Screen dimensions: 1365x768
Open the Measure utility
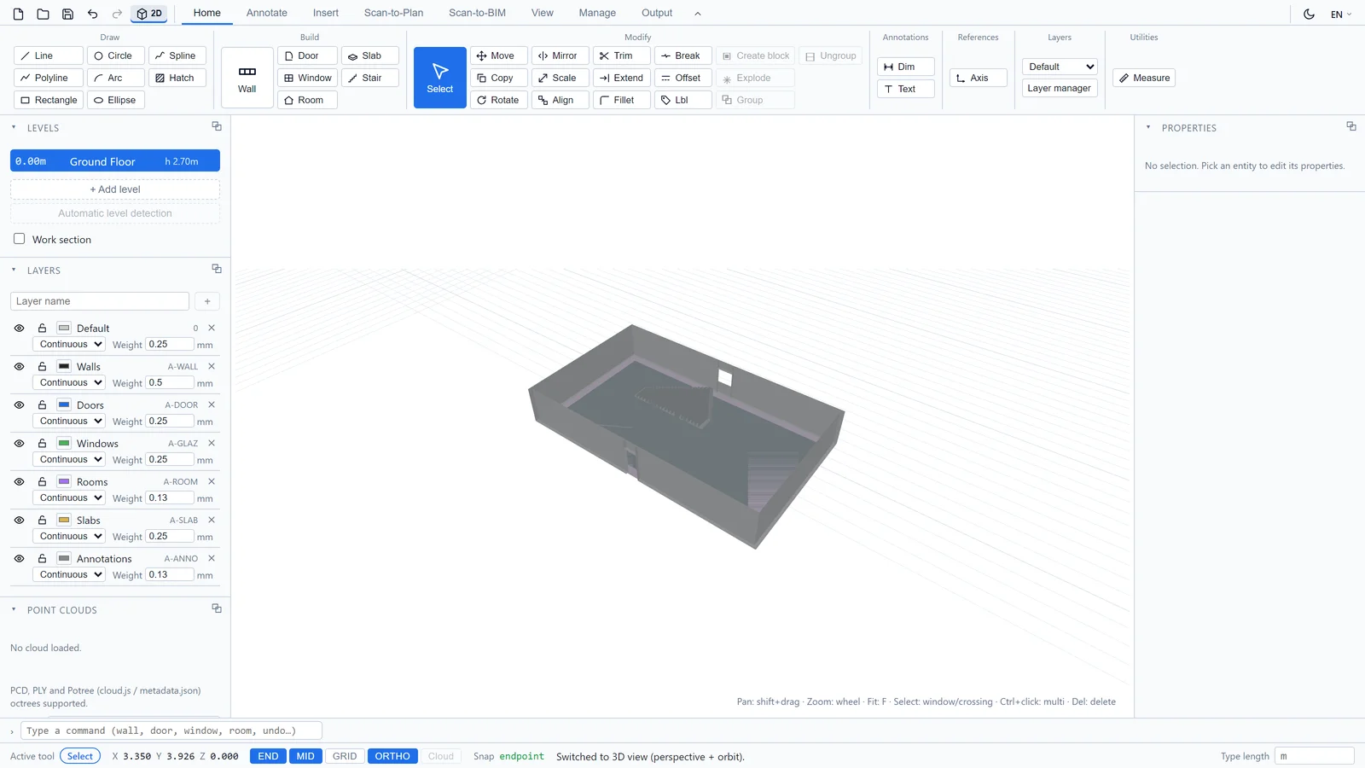click(x=1144, y=78)
